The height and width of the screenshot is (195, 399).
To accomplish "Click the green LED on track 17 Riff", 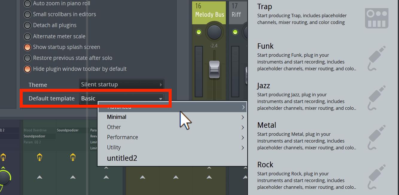I will [x=235, y=32].
